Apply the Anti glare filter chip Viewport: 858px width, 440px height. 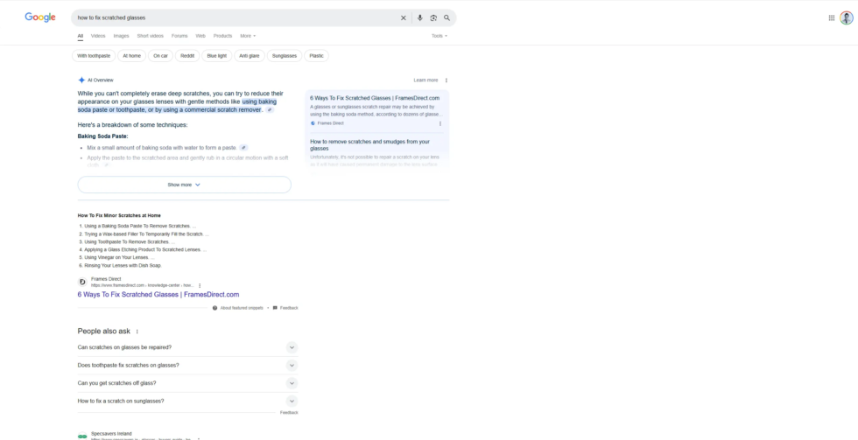coord(250,56)
